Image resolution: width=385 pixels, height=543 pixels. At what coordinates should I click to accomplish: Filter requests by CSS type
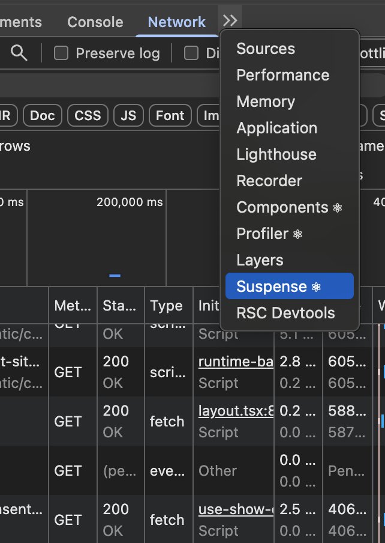[x=88, y=115]
